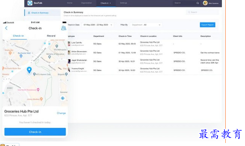The image size is (245, 146).
Task: Click 'Second time visit' description text
Action: tap(210, 61)
